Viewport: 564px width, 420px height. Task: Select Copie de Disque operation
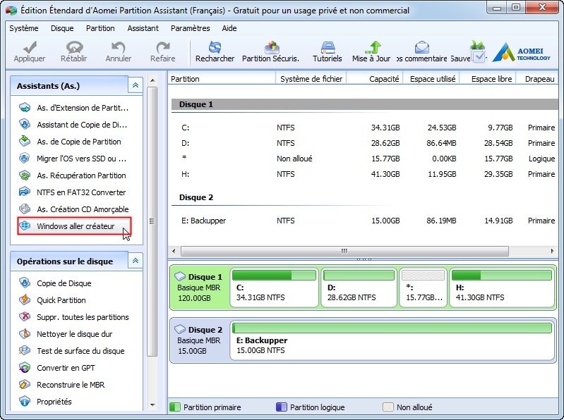pos(55,283)
